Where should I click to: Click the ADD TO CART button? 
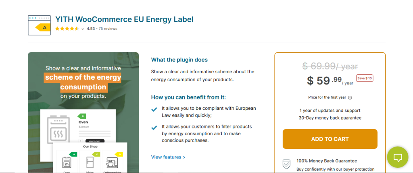tap(330, 139)
